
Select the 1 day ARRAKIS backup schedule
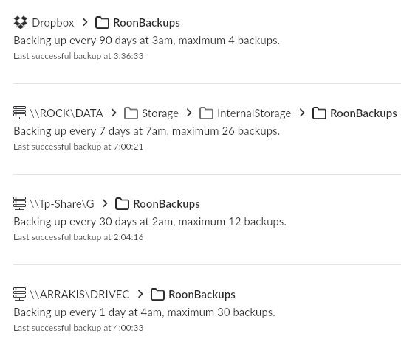(x=144, y=312)
